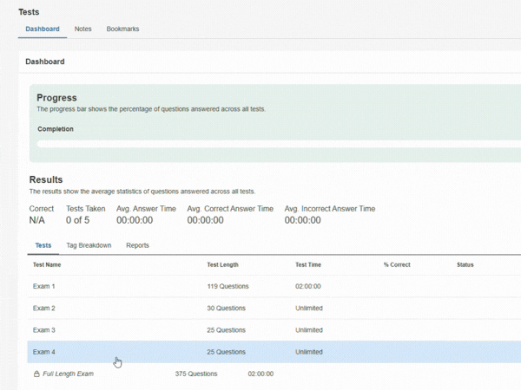Screen dimensions: 521x390
Task: Sort by the Test Name column header
Action: pos(47,264)
